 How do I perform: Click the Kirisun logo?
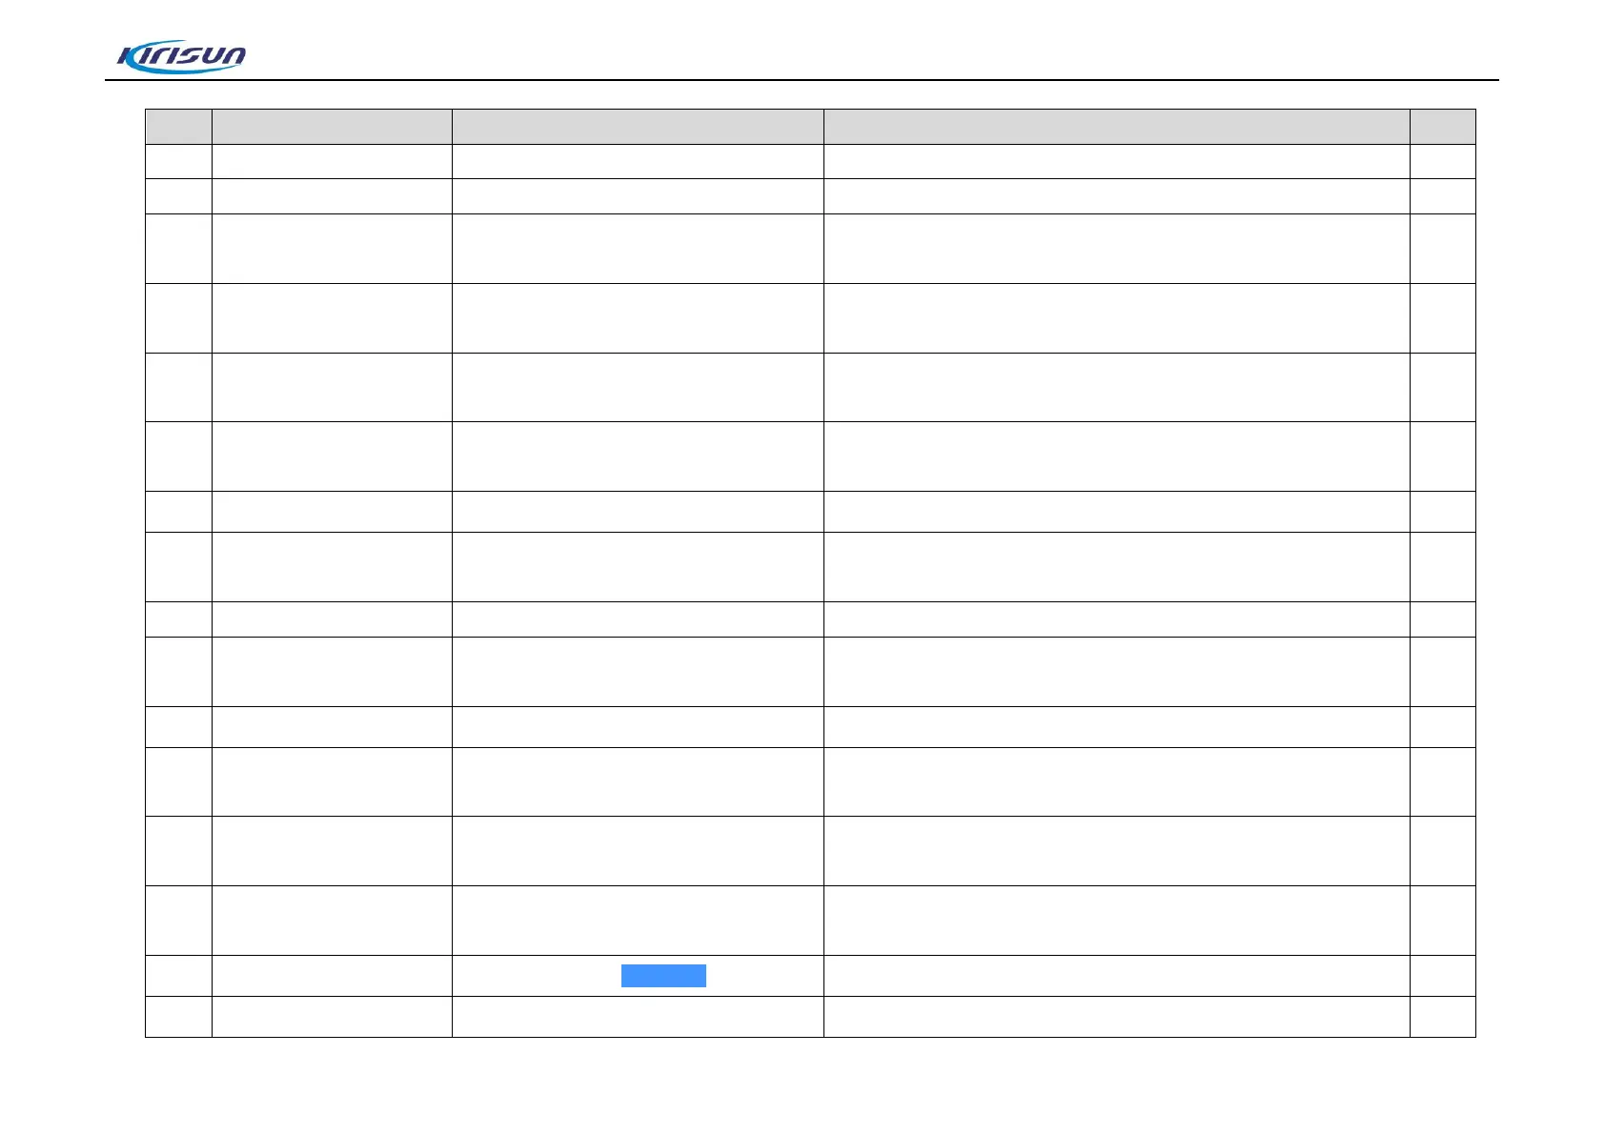tap(181, 57)
